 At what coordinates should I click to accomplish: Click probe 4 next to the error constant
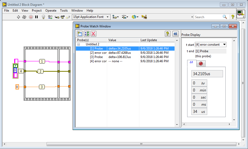(21, 71)
